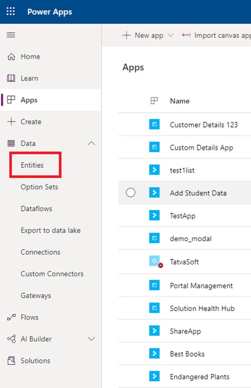Open Option Sets under Data
Viewport: 251px width, 388px height.
click(39, 187)
